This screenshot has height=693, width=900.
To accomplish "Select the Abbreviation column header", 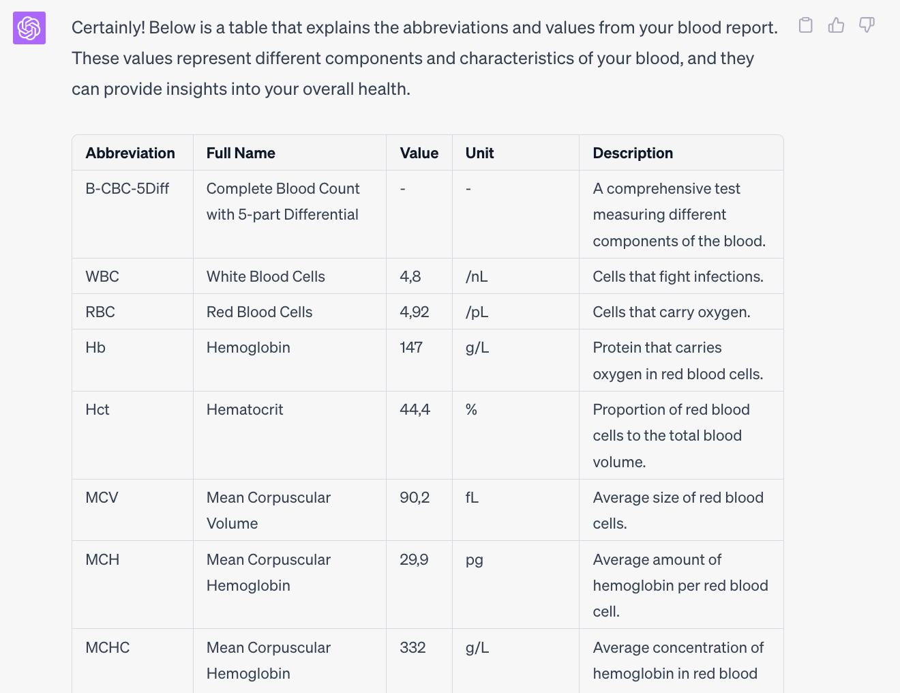I will pos(130,153).
